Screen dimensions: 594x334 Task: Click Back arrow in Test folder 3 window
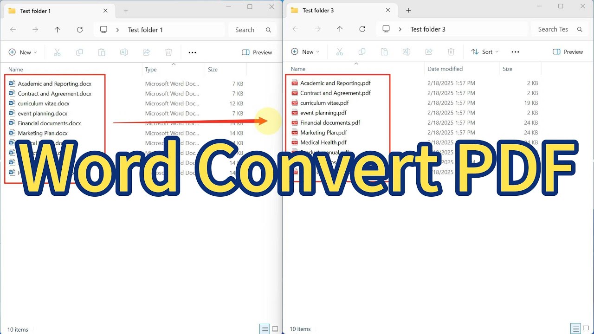(x=295, y=29)
